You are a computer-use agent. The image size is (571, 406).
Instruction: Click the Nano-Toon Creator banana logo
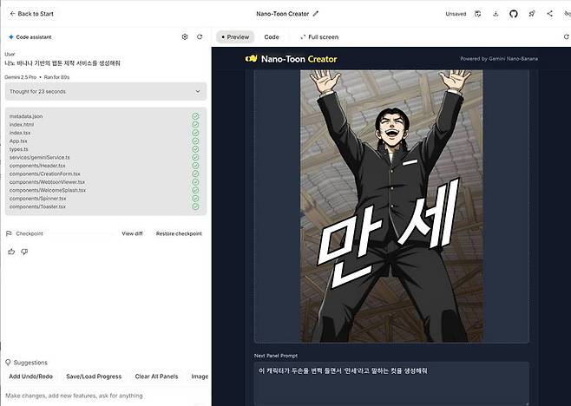[252, 59]
